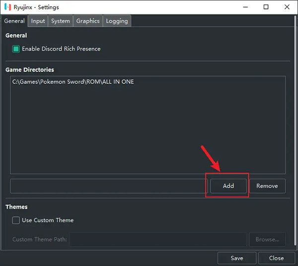Save the settings with the Save button

[237, 258]
